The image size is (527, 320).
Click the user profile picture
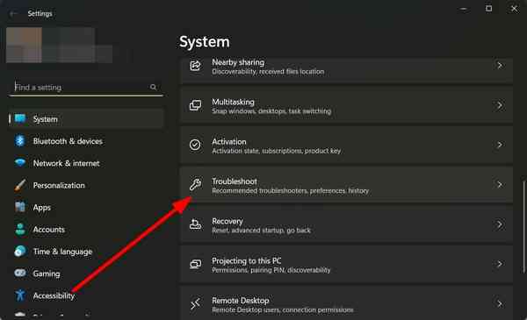(25, 45)
